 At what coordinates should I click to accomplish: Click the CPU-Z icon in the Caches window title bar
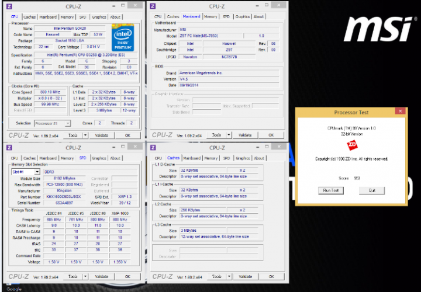click(x=153, y=148)
